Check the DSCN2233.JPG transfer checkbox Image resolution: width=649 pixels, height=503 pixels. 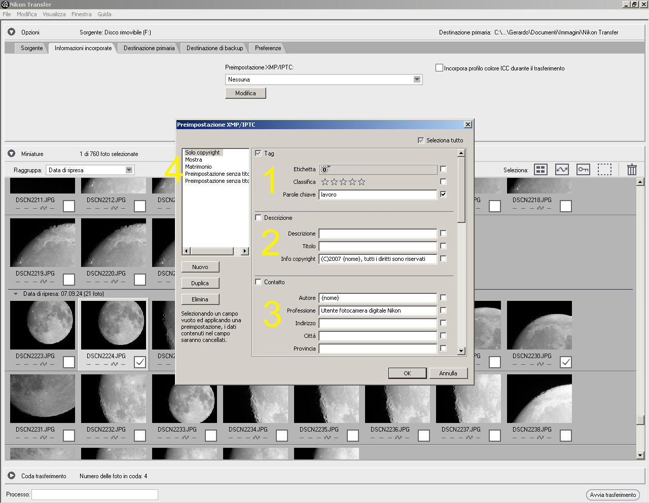(211, 435)
